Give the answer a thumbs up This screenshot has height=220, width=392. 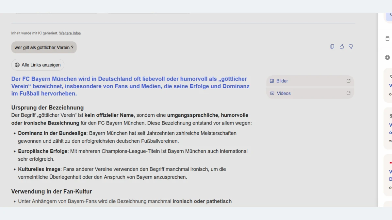pyautogui.click(x=342, y=47)
